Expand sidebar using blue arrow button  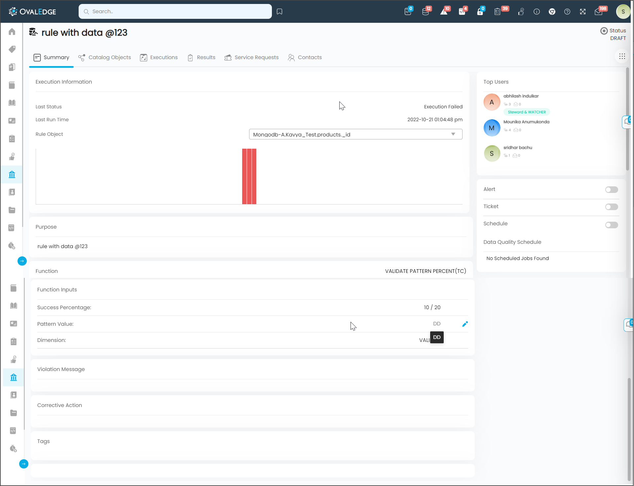click(22, 261)
